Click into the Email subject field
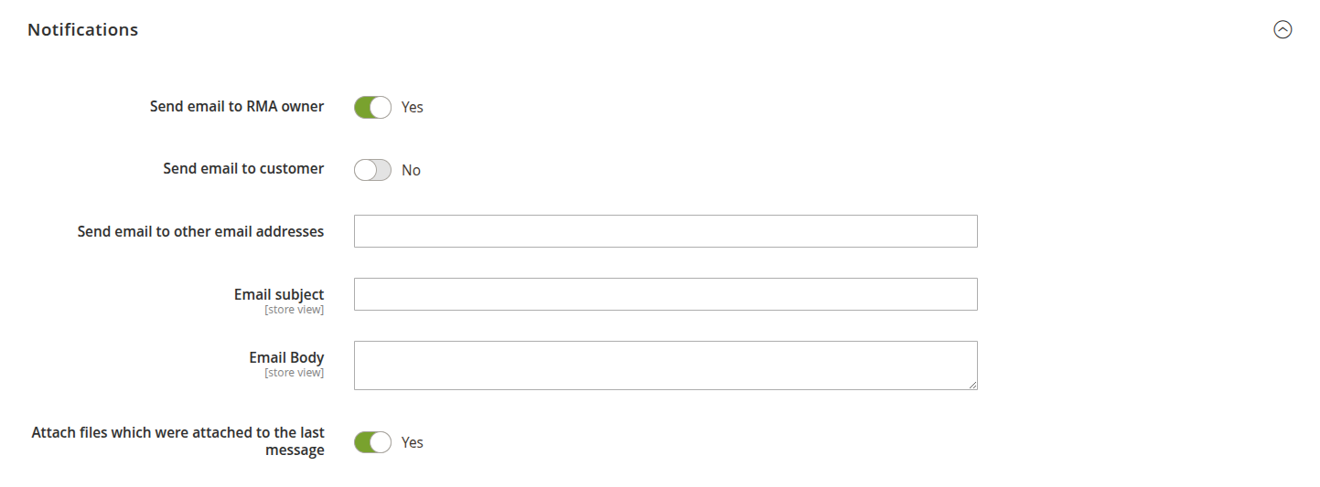This screenshot has width=1320, height=487. point(665,294)
